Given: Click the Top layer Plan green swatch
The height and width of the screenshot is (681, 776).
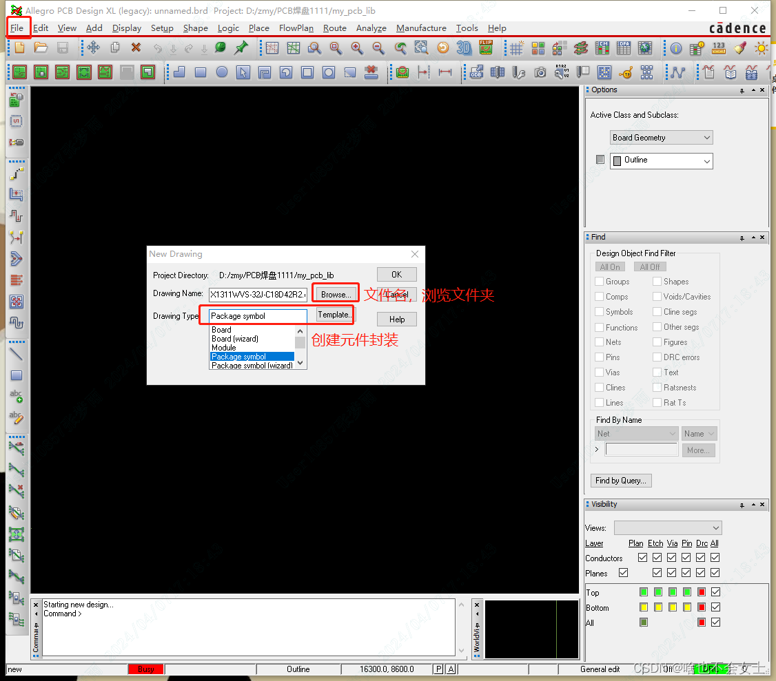Looking at the screenshot, I should click(644, 592).
